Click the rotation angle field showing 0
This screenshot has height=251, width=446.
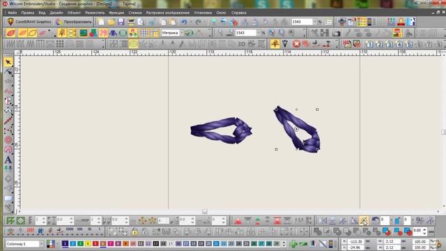385,220
